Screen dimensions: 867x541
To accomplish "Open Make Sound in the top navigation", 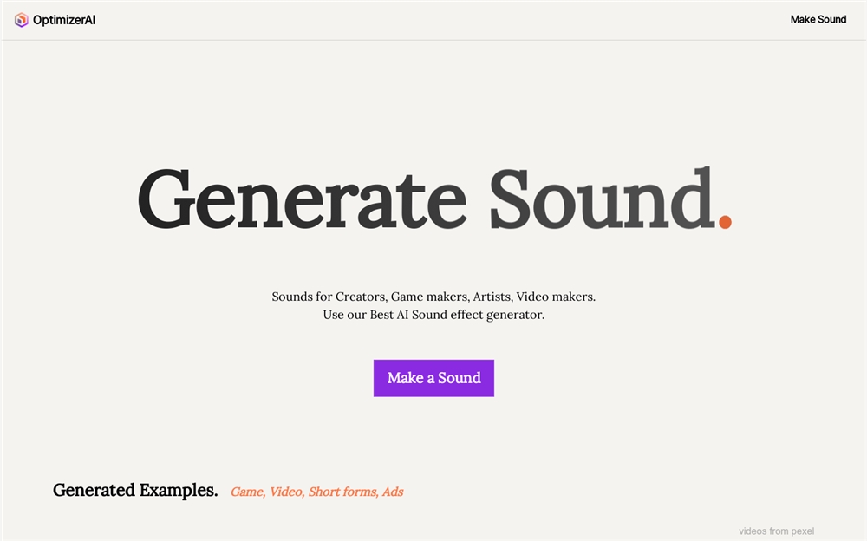I will pyautogui.click(x=818, y=19).
